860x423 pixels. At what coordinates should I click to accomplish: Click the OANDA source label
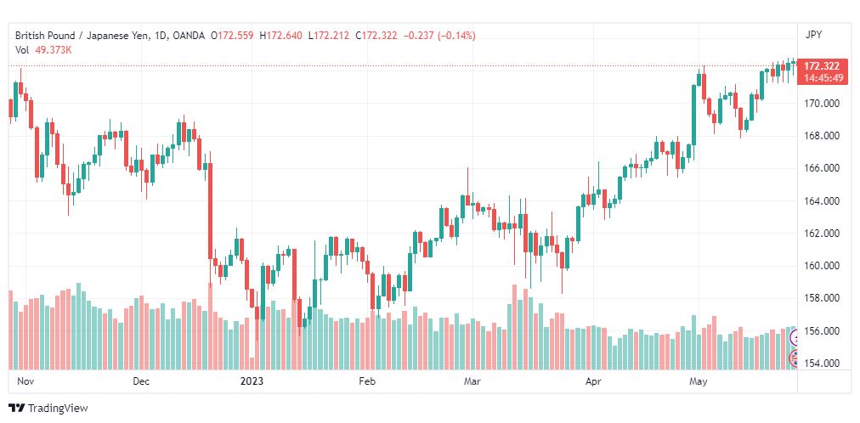tap(188, 36)
